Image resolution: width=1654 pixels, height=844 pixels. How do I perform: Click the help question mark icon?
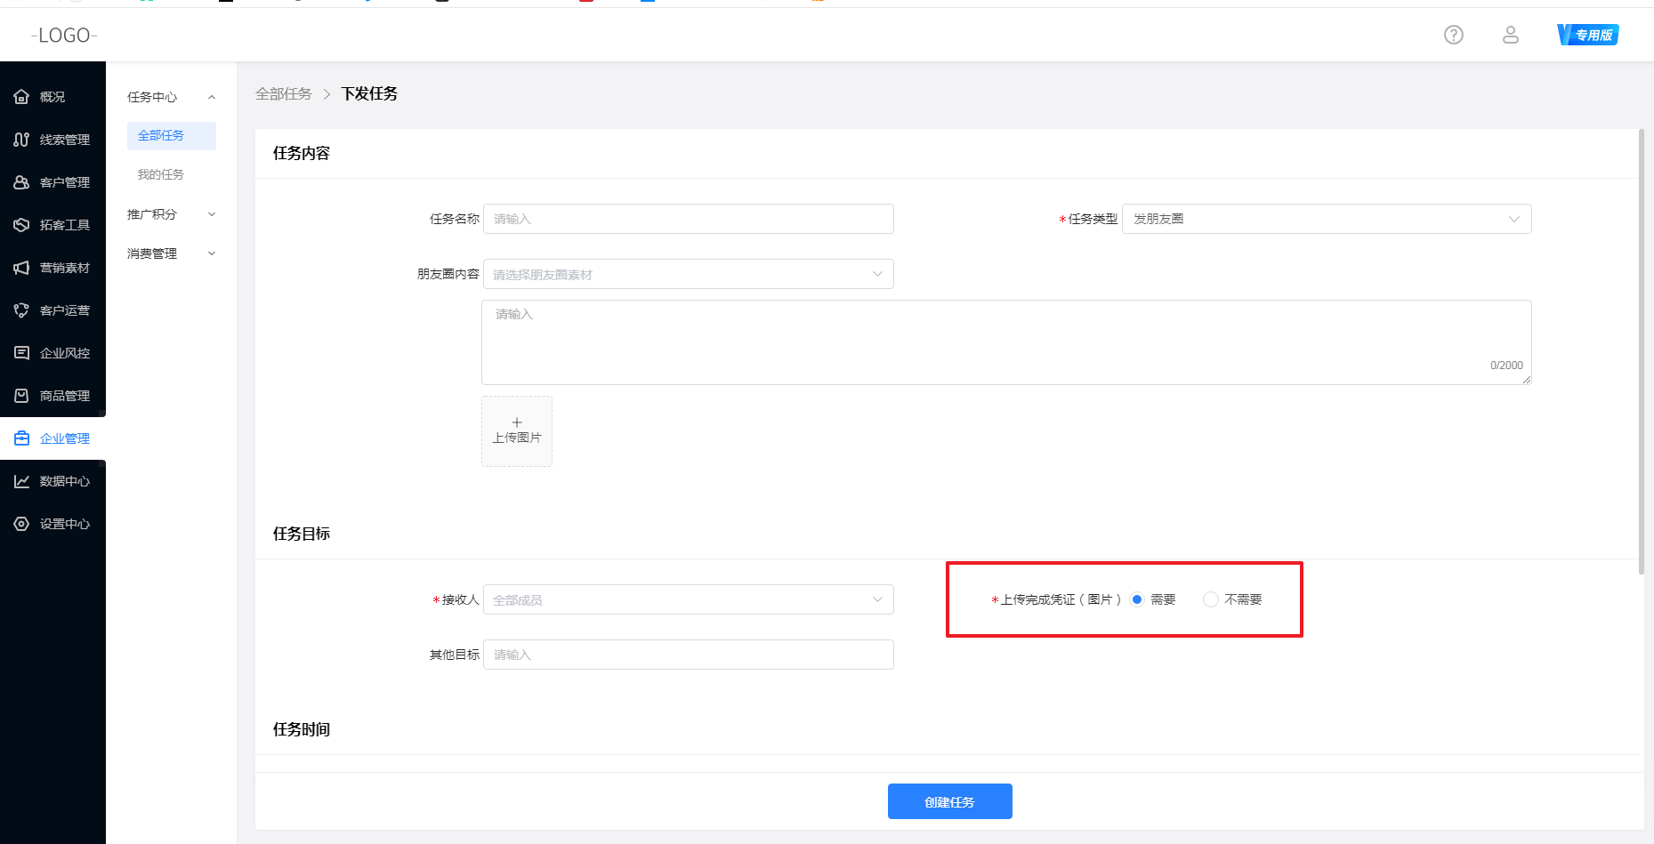1453,35
